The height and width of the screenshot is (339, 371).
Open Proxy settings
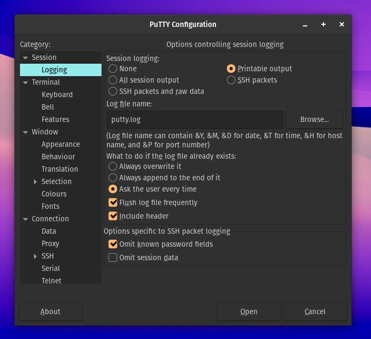coord(50,243)
